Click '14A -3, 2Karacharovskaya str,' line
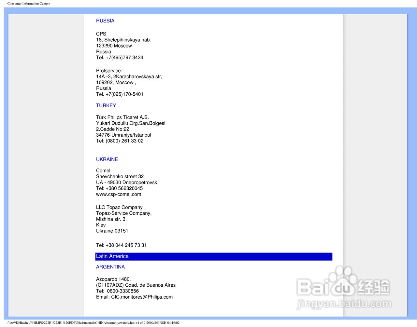Viewport: 417px width, 327px height. (x=129, y=76)
